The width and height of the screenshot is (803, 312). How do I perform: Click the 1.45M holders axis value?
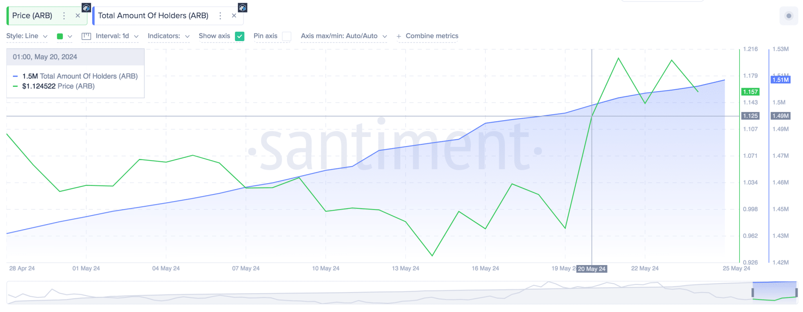[780, 209]
